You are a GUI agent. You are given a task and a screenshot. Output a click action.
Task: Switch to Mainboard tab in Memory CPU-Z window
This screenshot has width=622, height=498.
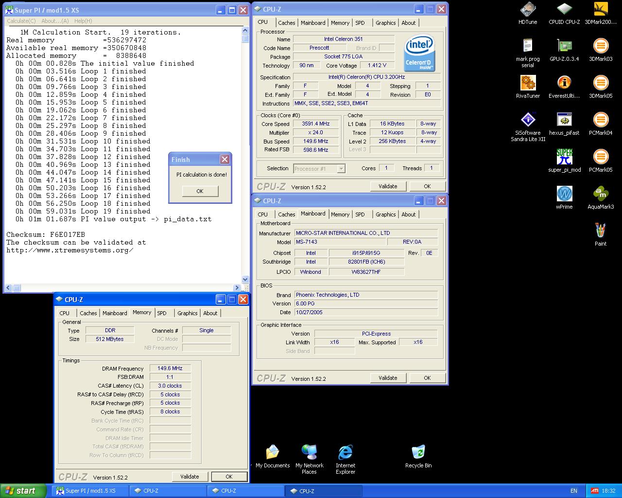point(115,313)
